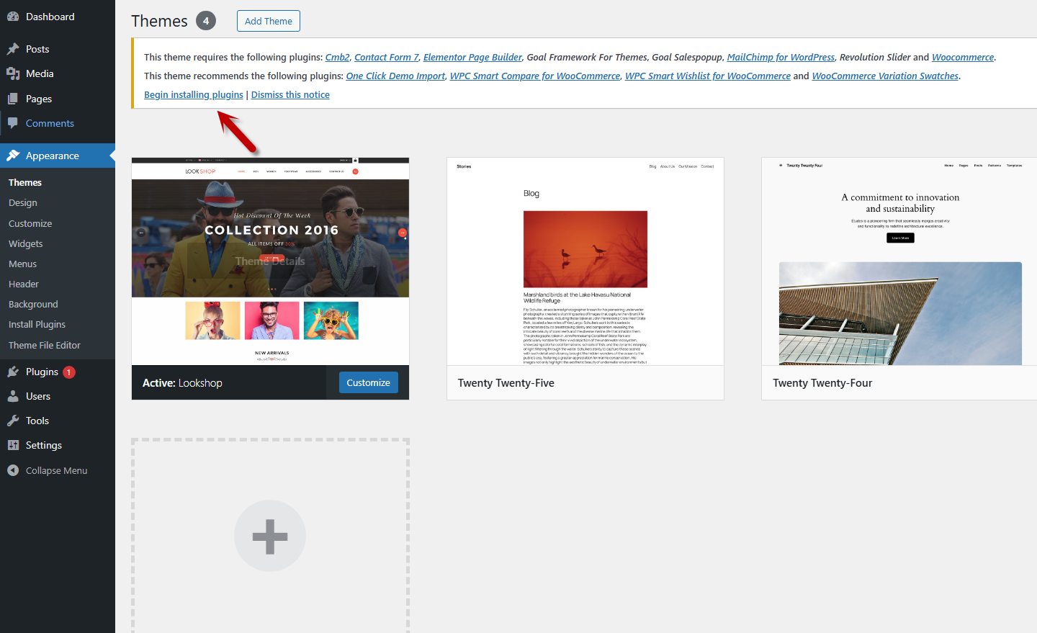Click the Tools wrench icon
1037x633 pixels.
[x=13, y=421]
